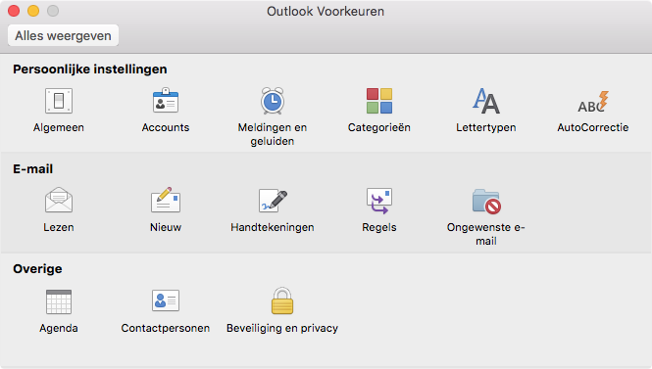Click the Categorieën text label

379,127
